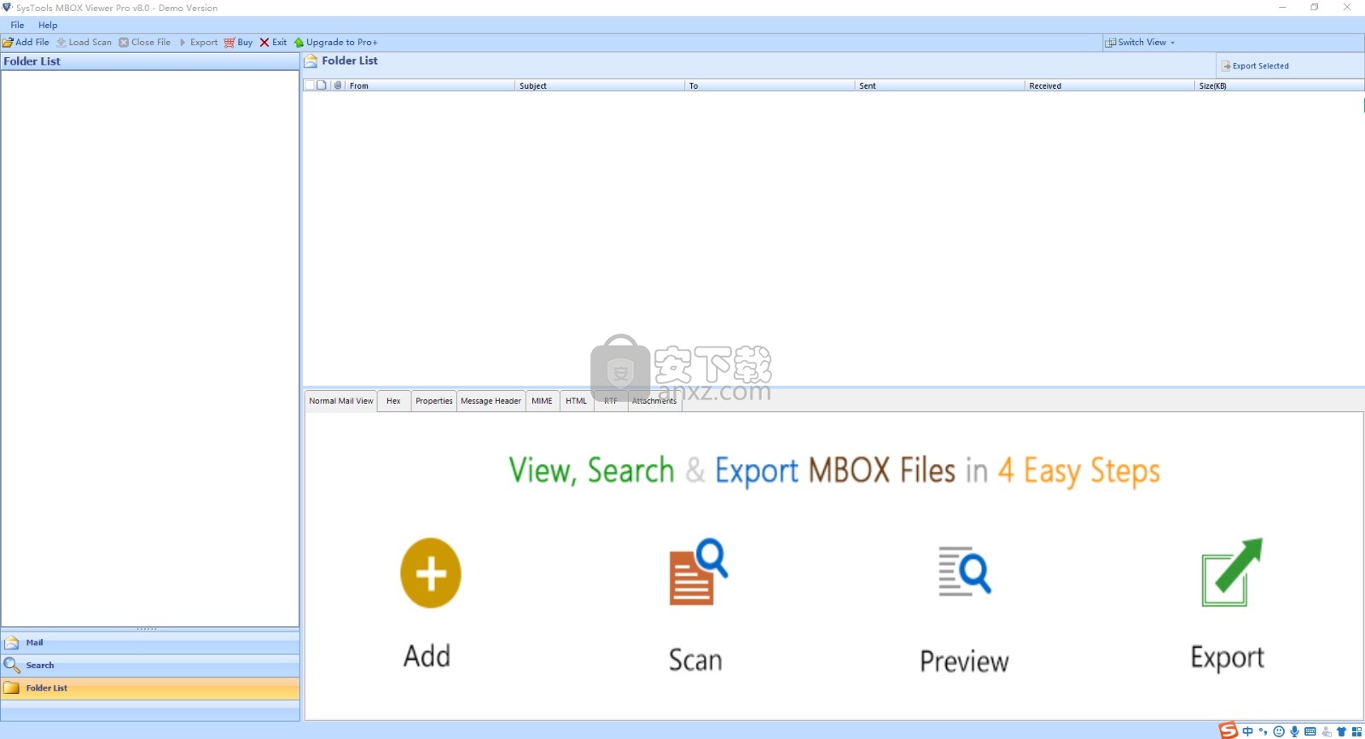The height and width of the screenshot is (739, 1365).
Task: Open the File menu
Action: pyautogui.click(x=17, y=25)
